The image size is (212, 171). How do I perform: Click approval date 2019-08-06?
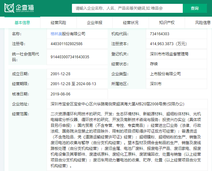point(60,94)
